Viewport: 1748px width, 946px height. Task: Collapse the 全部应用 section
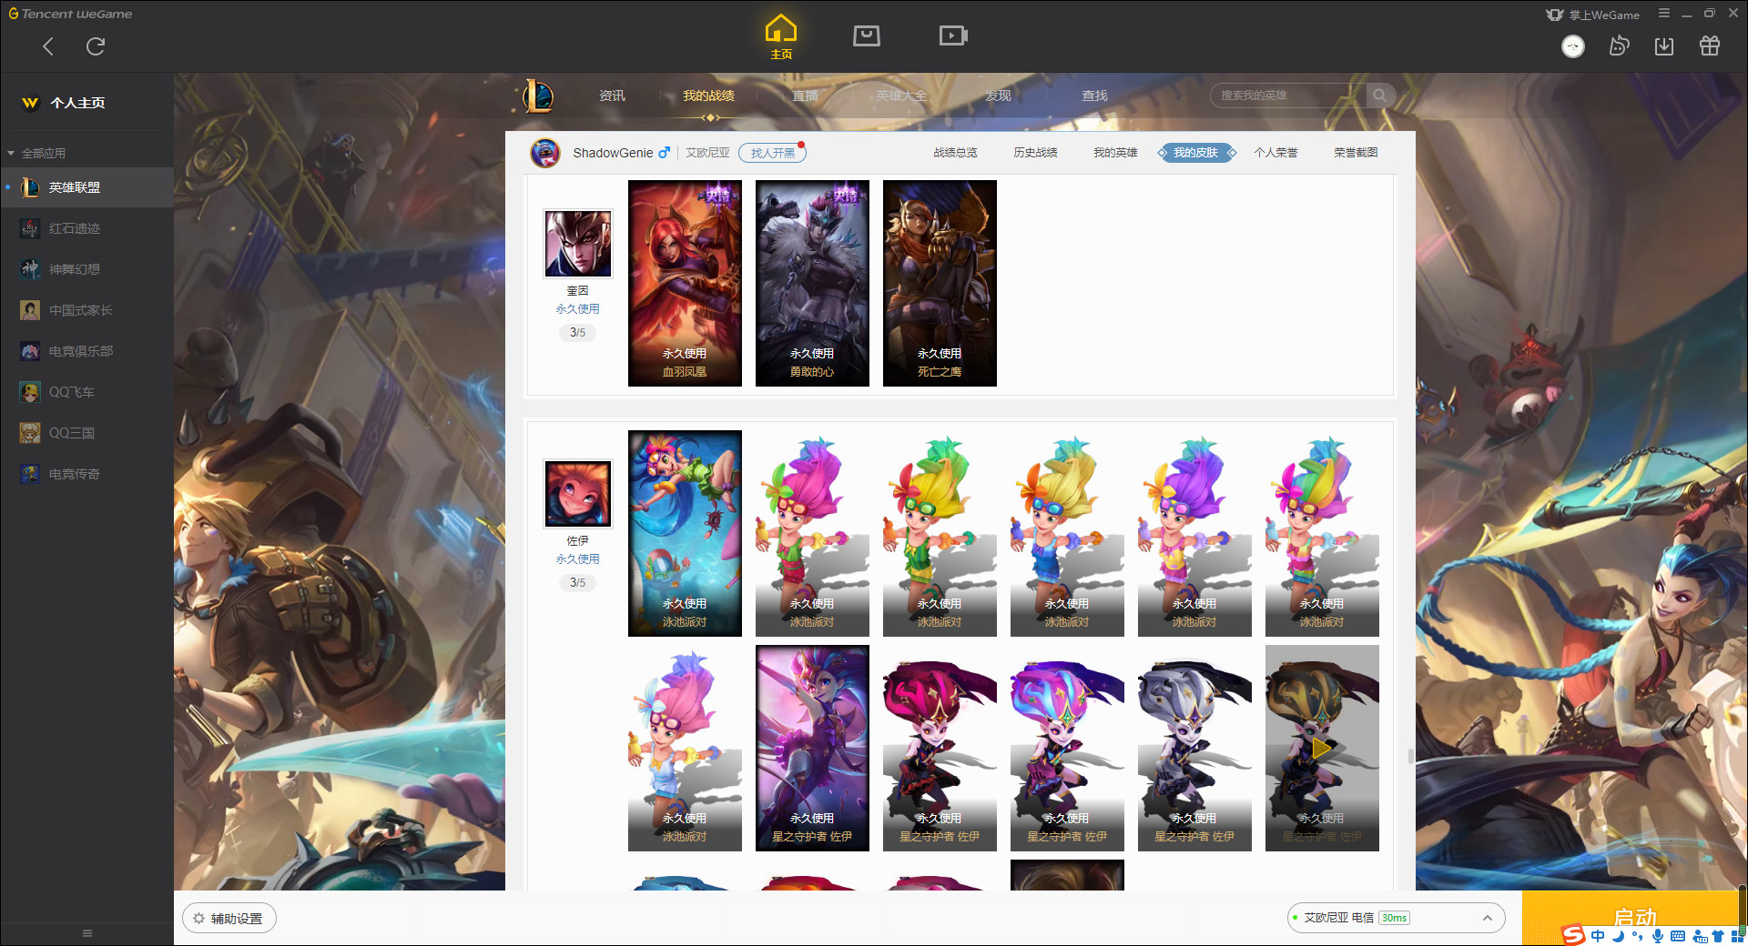[x=36, y=153]
